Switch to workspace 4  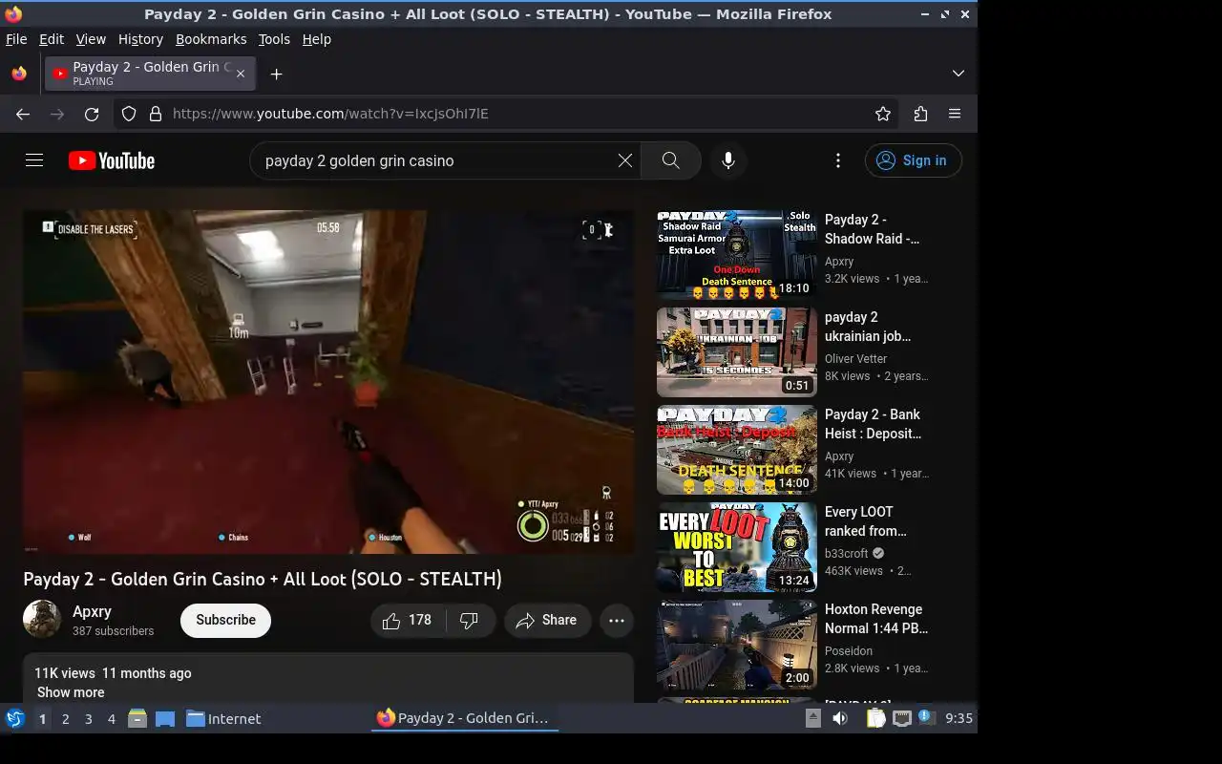(x=112, y=719)
